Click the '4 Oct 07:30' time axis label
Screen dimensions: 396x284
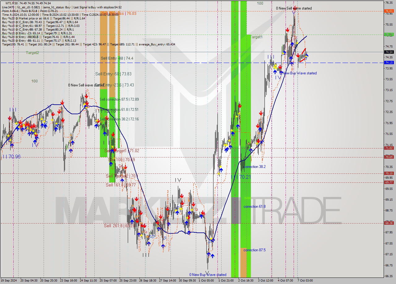pos(286,281)
